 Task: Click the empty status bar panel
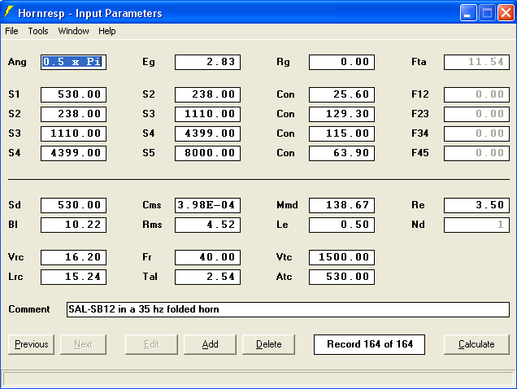tap(258, 378)
